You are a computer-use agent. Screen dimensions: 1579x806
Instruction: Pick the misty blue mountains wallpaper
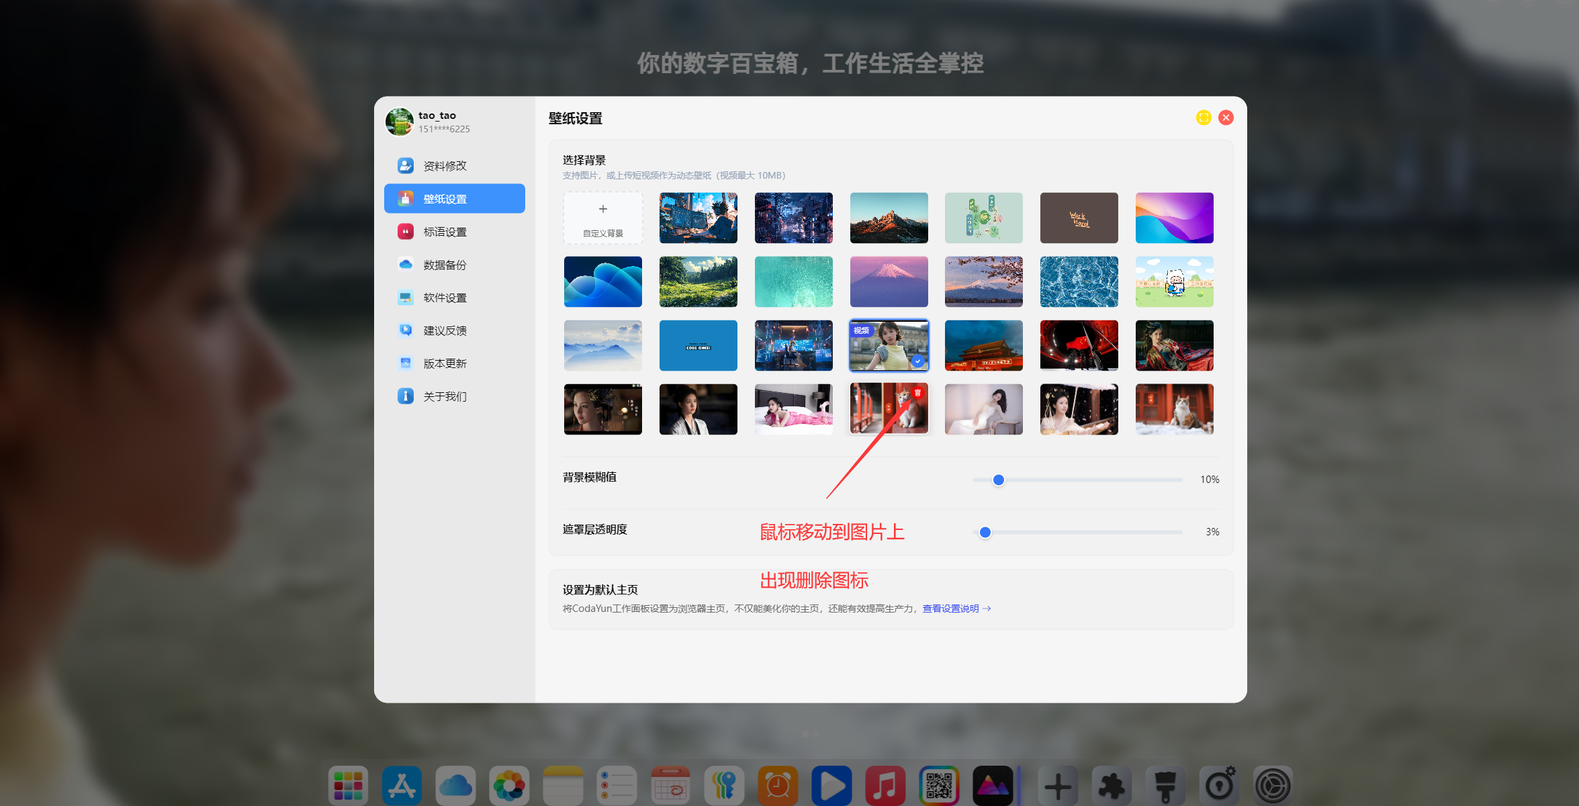[x=603, y=345]
